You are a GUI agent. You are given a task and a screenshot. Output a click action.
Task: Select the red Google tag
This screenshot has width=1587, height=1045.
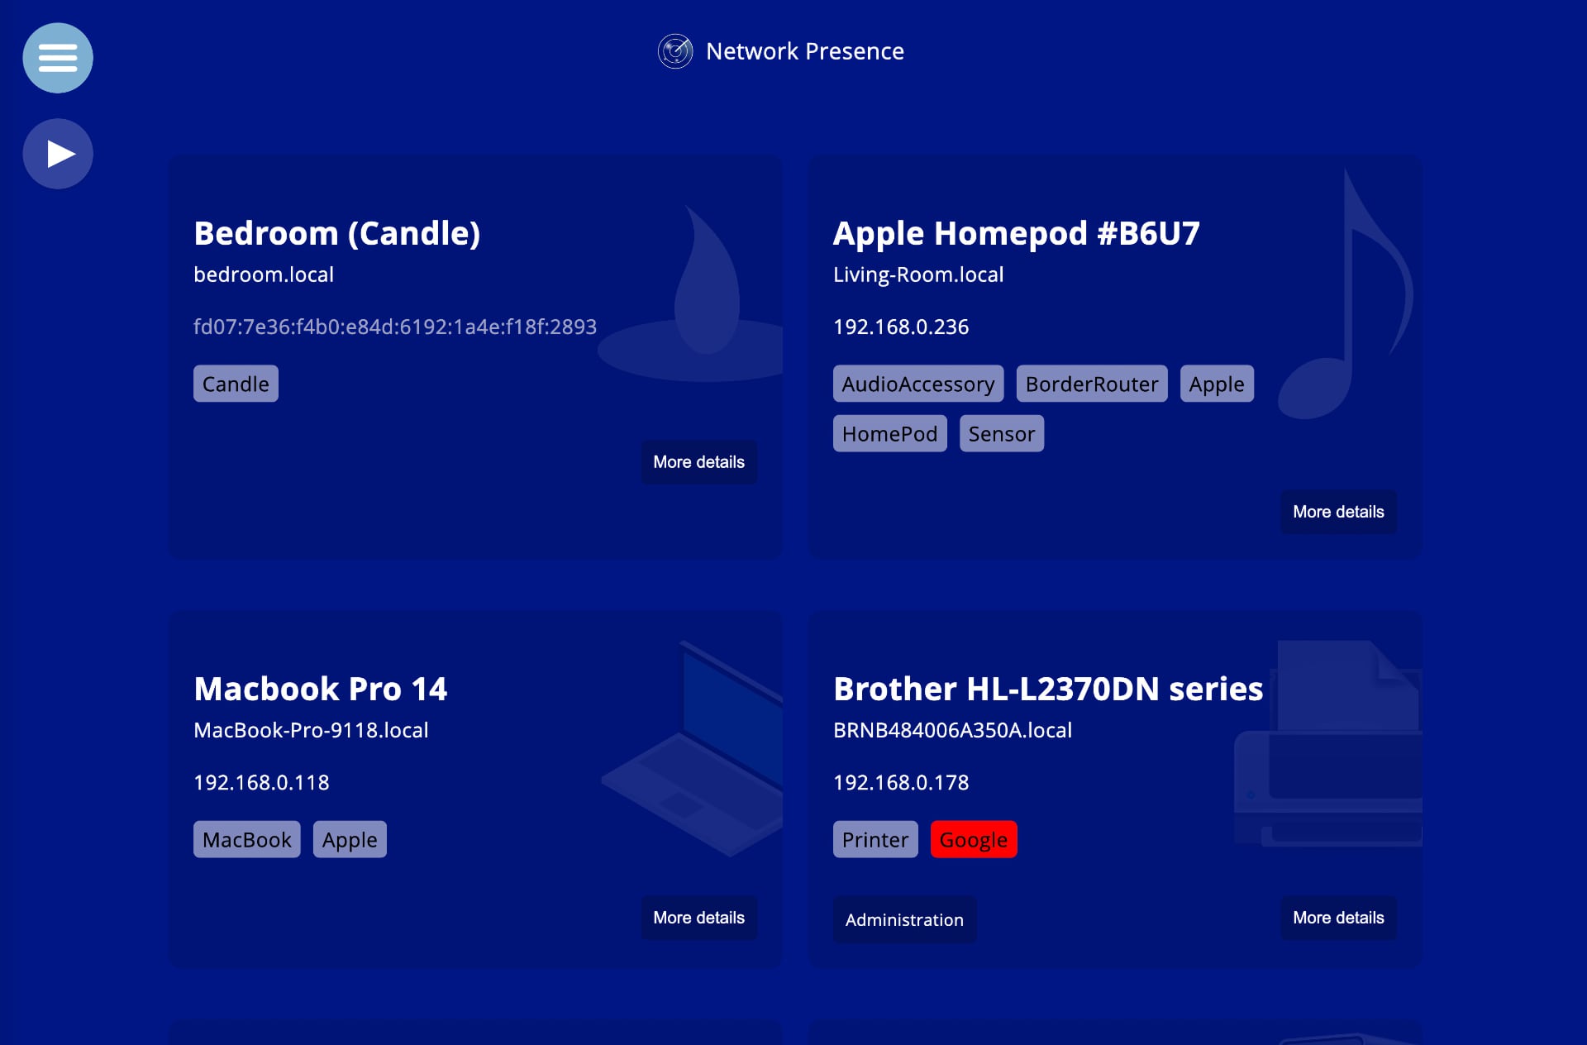[973, 839]
